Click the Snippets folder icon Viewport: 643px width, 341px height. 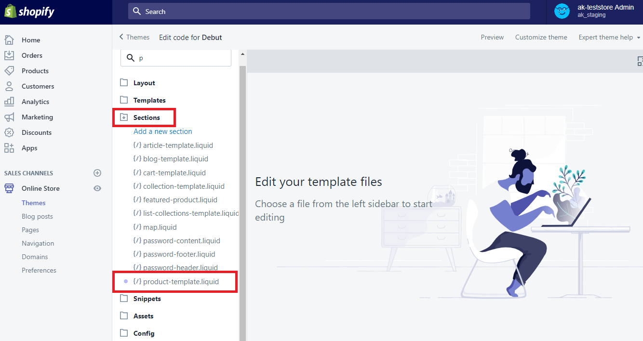pyautogui.click(x=124, y=298)
